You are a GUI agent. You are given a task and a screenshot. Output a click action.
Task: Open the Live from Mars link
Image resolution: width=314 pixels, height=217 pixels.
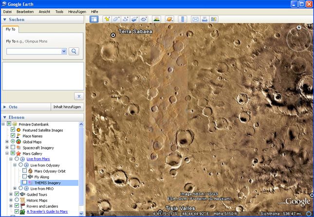(38, 159)
